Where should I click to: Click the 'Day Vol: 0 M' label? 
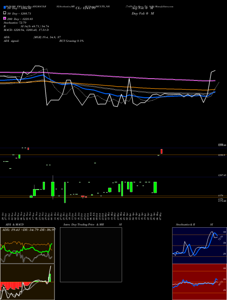click(x=143, y=14)
